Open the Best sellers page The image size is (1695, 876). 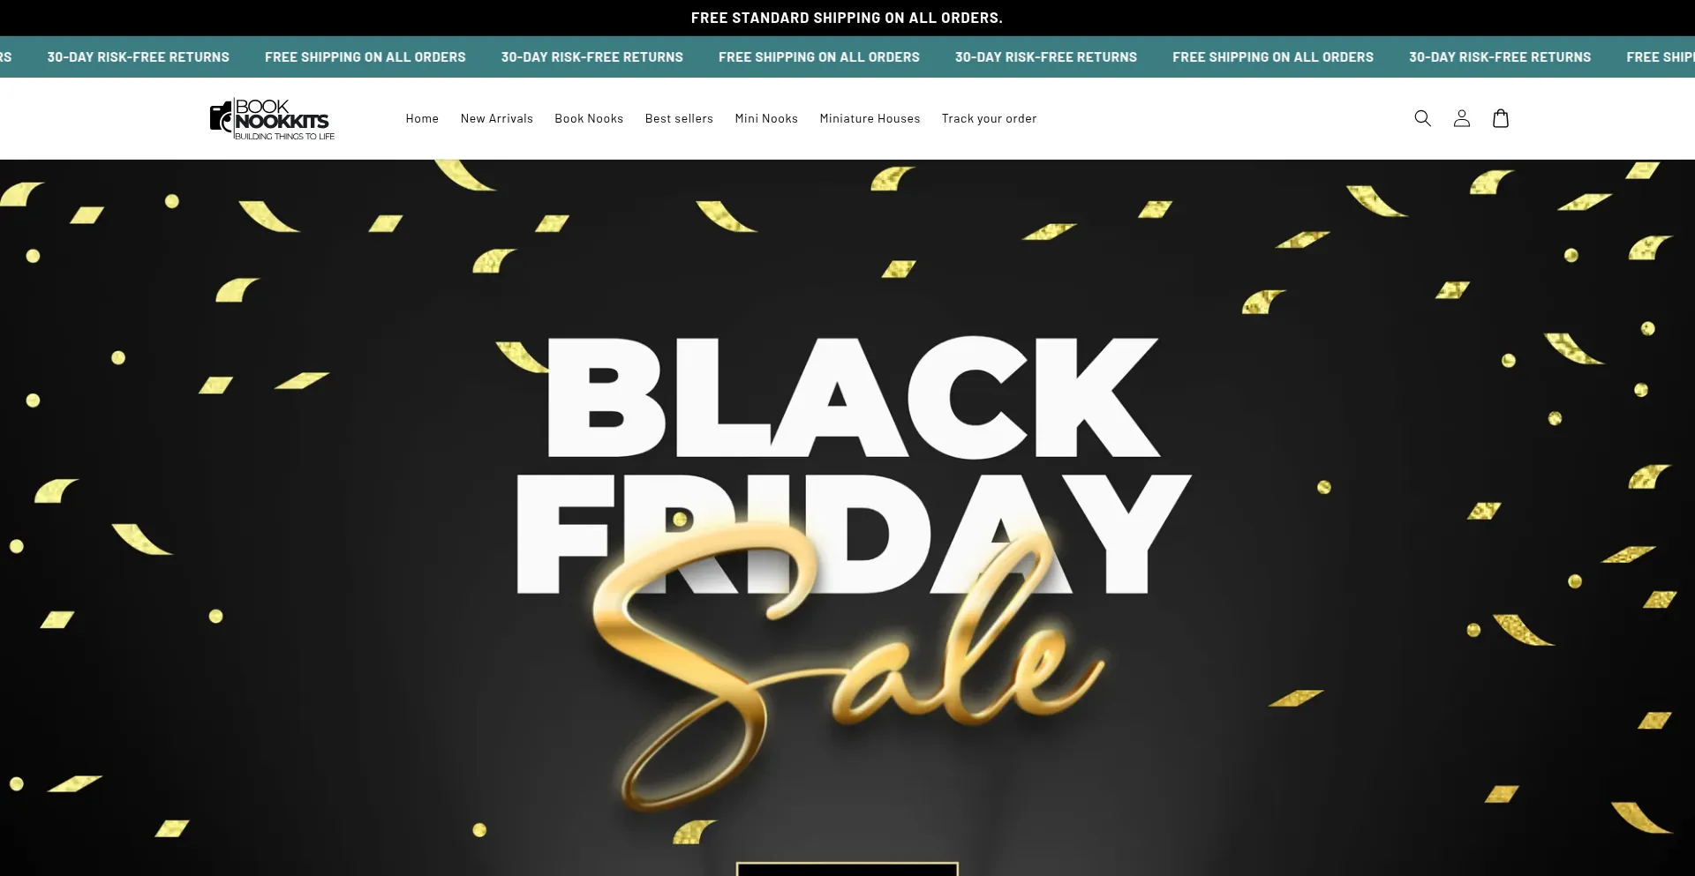pos(679,118)
